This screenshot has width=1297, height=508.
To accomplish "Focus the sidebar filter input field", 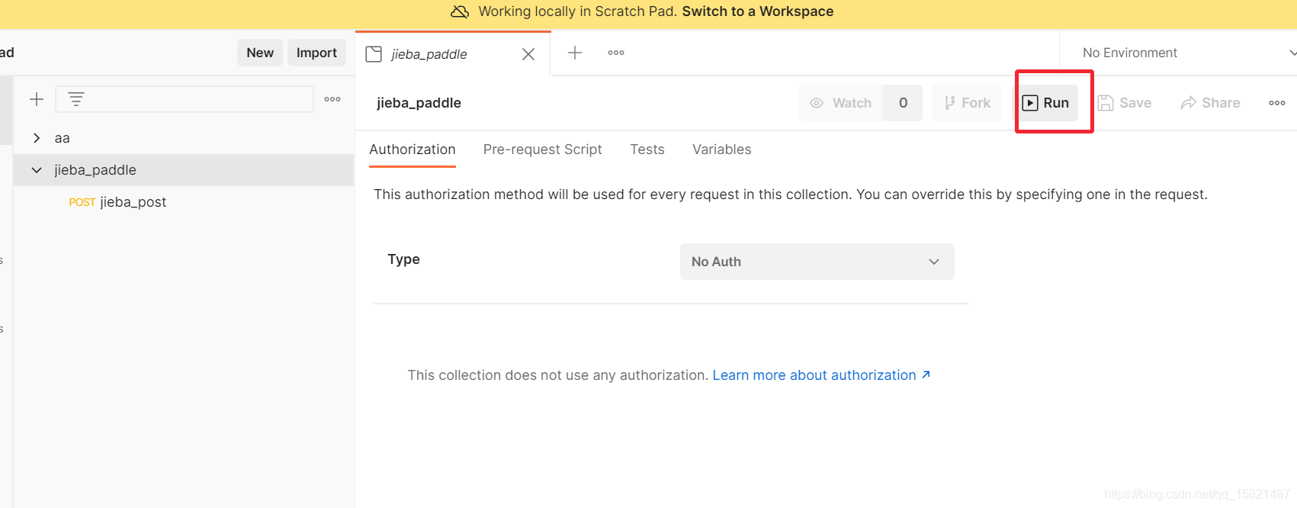I will (185, 99).
